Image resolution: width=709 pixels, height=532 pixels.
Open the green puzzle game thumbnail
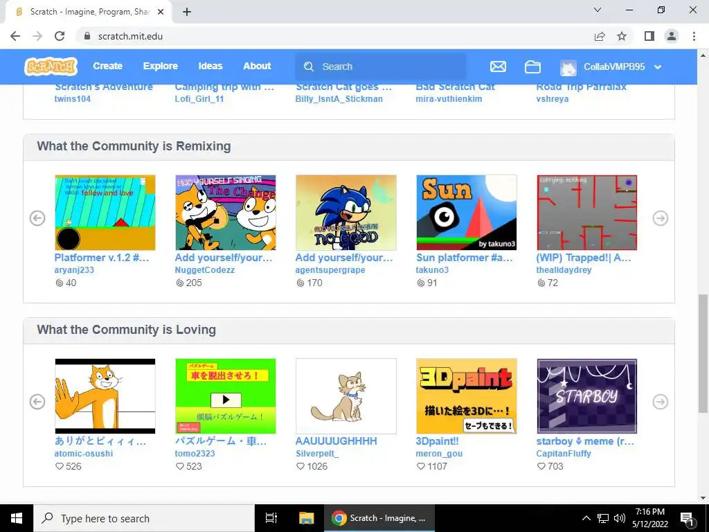pos(226,396)
